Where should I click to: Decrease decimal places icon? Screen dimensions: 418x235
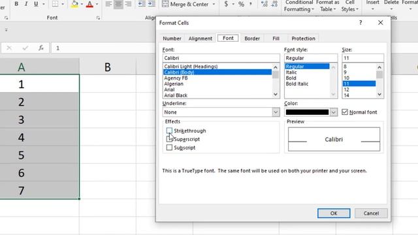[274, 4]
